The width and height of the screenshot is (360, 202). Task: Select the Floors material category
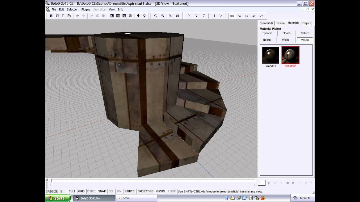coord(286,33)
